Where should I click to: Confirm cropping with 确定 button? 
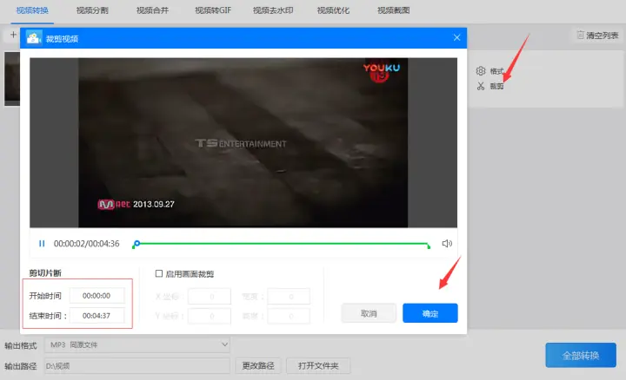point(430,313)
